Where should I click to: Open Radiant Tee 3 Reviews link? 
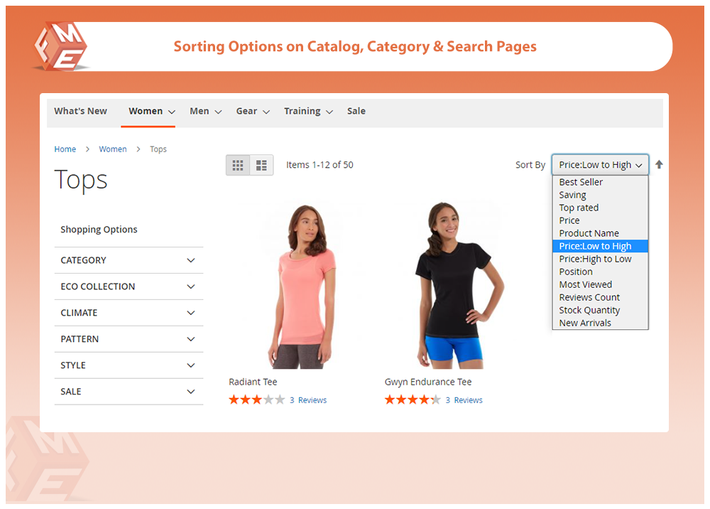(308, 400)
